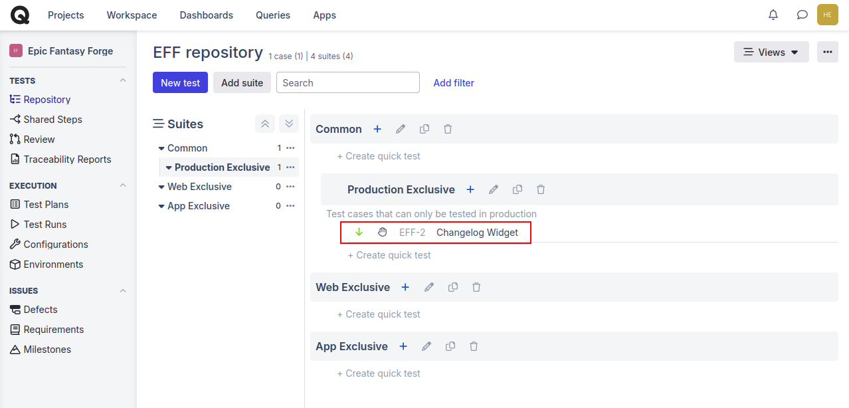
Task: Open Shared Steps in sidebar
Action: [x=46, y=120]
